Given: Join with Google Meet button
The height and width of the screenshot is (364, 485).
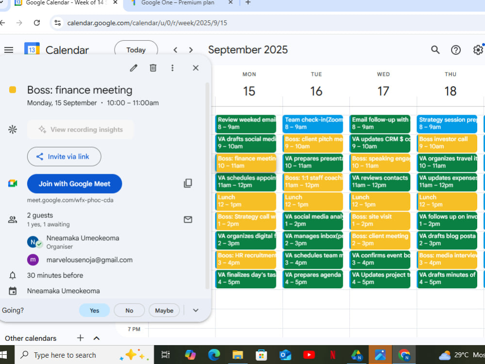Looking at the screenshot, I should [75, 183].
